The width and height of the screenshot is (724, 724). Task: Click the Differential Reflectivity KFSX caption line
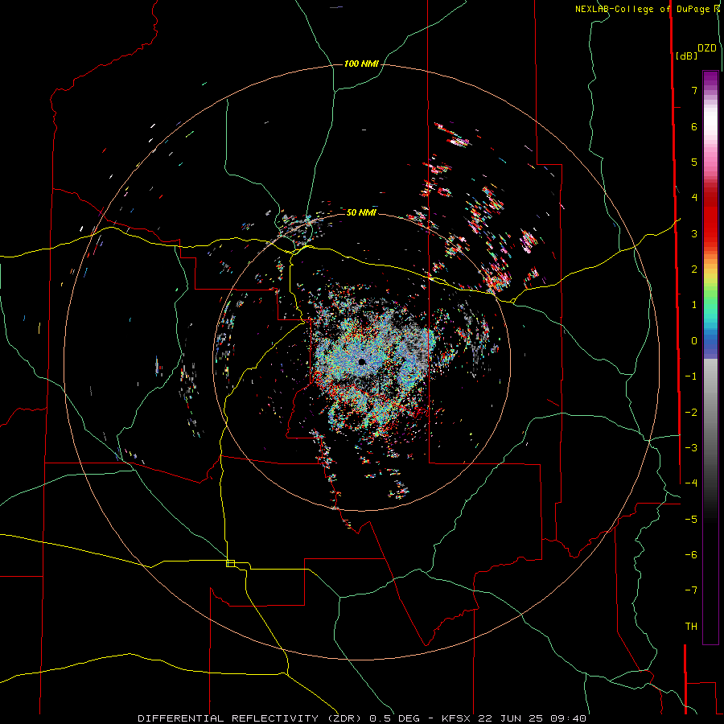pos(362,718)
